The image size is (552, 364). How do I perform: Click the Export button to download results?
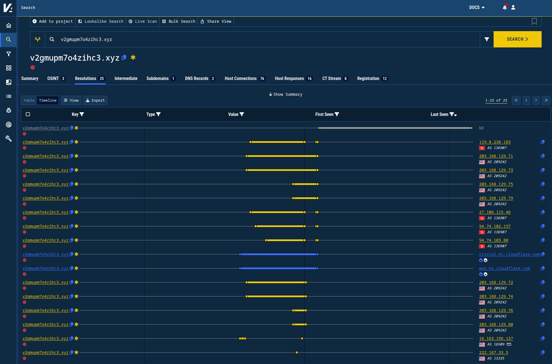tap(95, 100)
